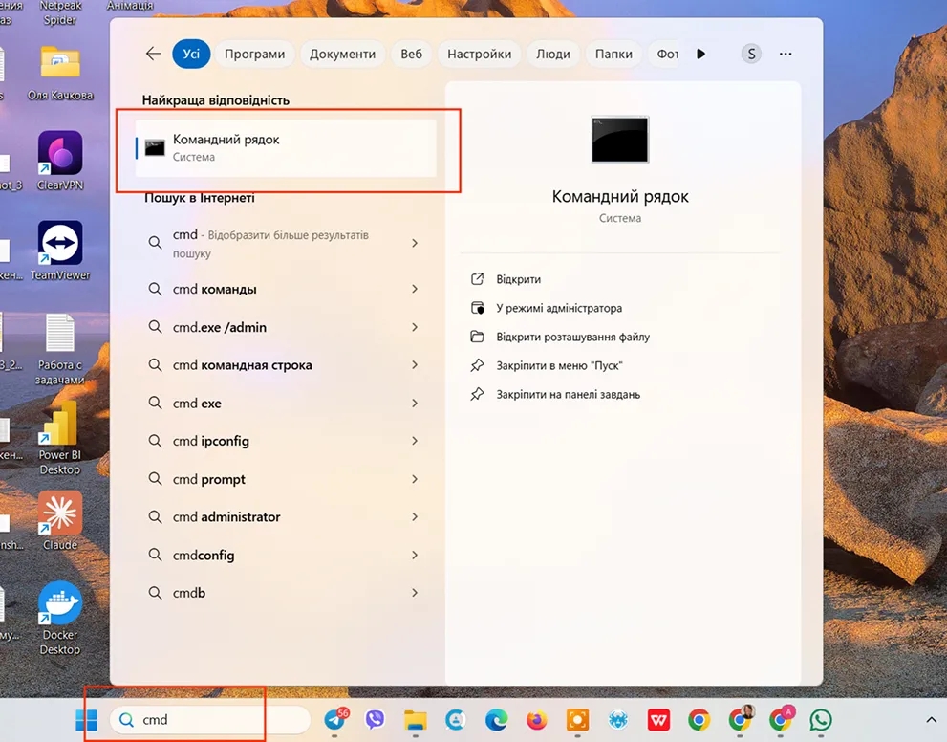Open Docker Desktop shortcut
Viewport: 947px width, 742px height.
pos(60,618)
